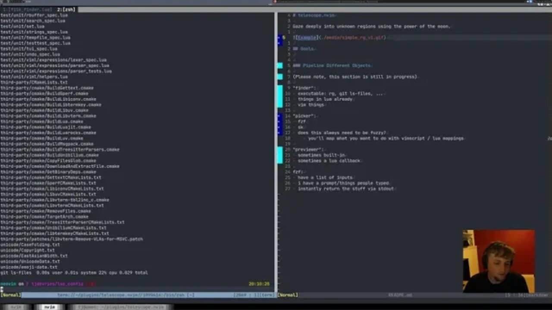
Task: Click the BuildTreesitterParsers.cmake line
Action: pyautogui.click(x=60, y=149)
